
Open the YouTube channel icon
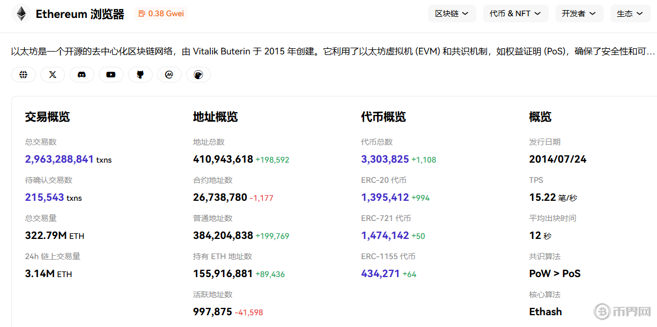[111, 75]
